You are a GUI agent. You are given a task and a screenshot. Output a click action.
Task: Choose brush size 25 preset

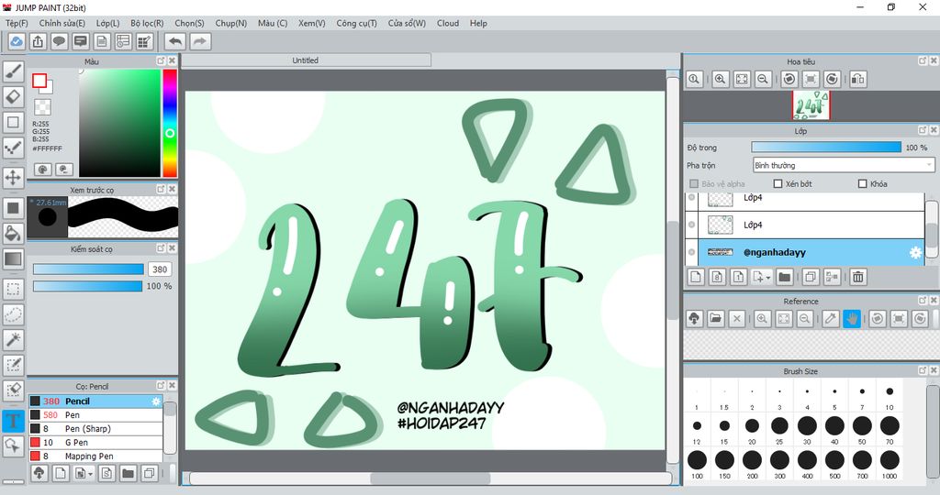click(x=779, y=429)
